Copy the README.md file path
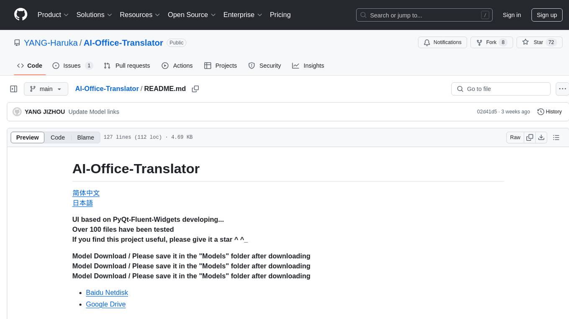 click(x=195, y=89)
